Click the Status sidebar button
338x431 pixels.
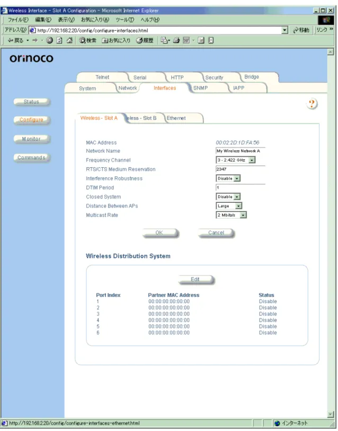coord(32,102)
